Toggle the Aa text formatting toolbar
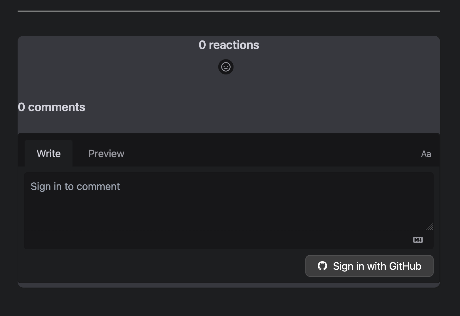The height and width of the screenshot is (316, 460). coord(426,154)
